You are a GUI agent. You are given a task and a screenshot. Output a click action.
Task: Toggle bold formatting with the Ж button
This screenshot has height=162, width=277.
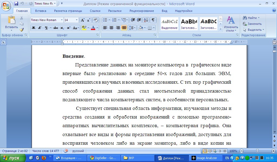33,28
